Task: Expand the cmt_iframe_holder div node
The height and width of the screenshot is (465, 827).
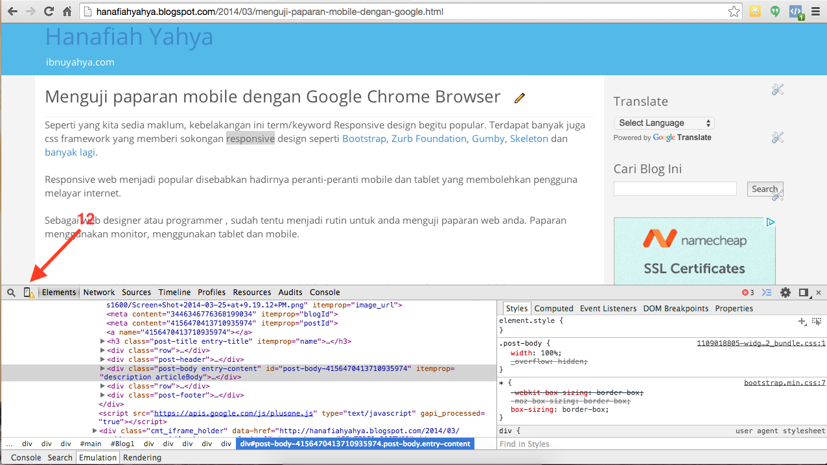Action: point(95,431)
